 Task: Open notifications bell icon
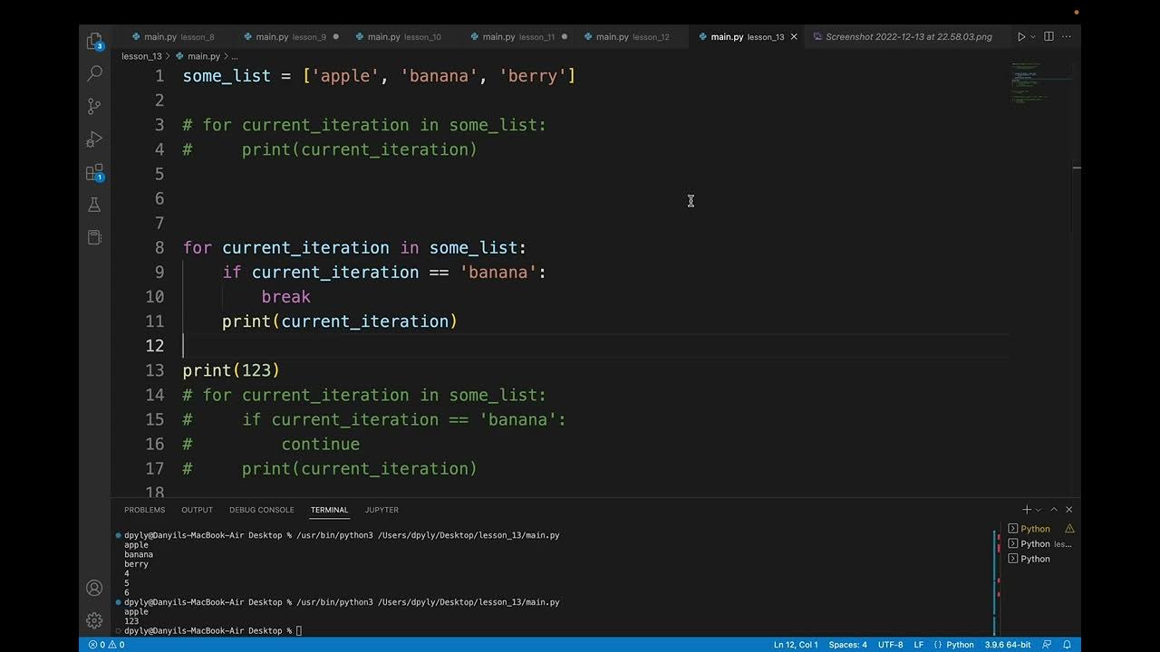pos(1067,645)
